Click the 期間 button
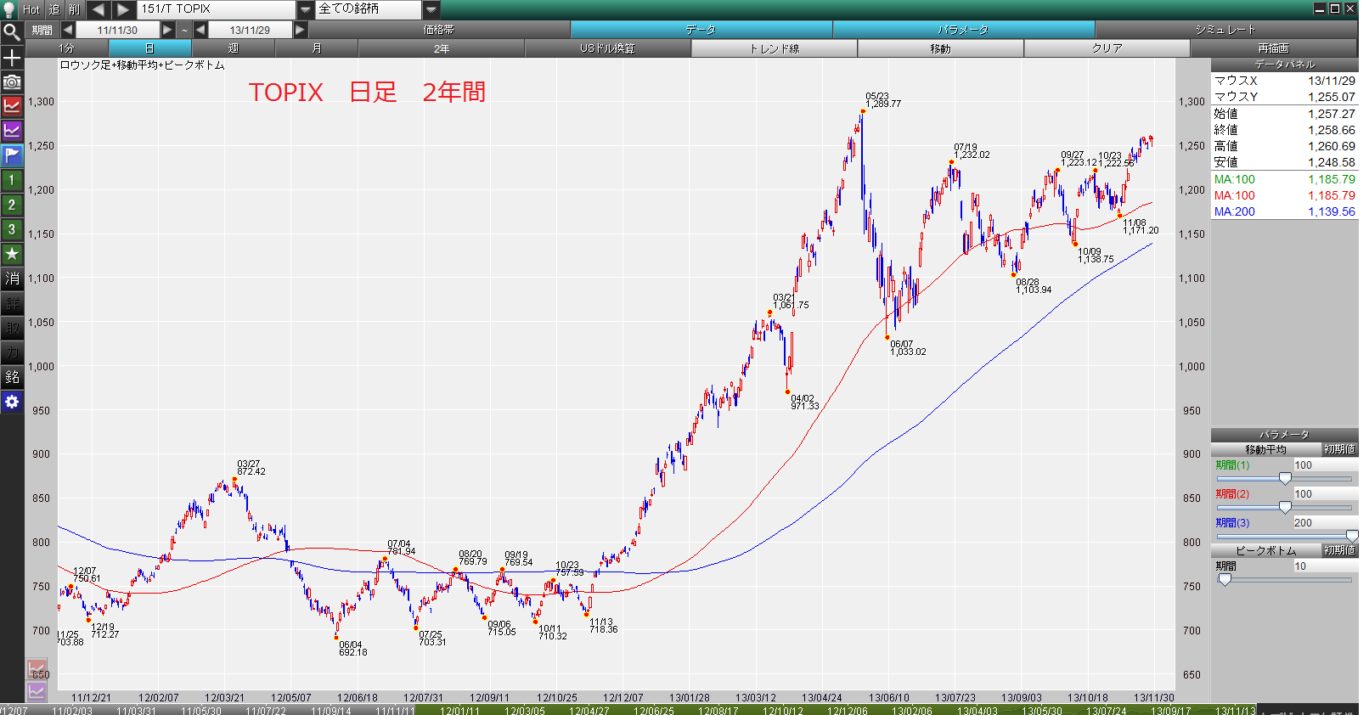The image size is (1369, 715). point(42,30)
